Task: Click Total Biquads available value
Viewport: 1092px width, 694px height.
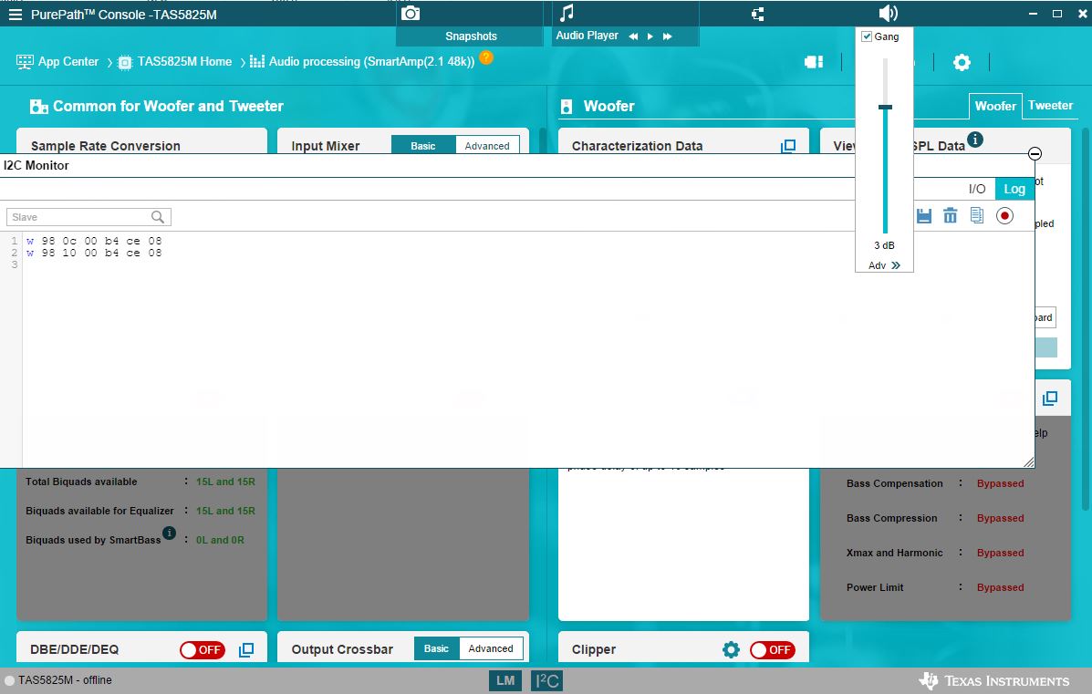Action: click(225, 482)
